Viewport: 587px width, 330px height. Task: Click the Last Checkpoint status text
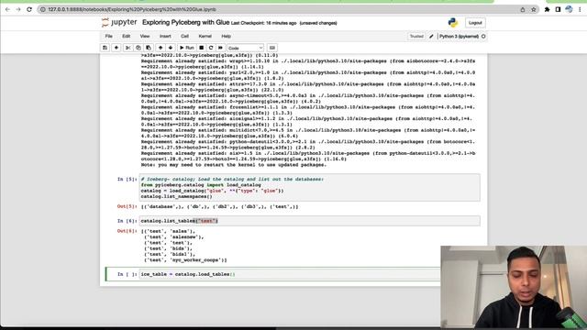pos(263,23)
